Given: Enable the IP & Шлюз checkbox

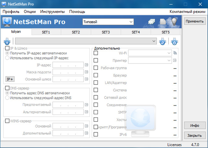Looking at the screenshot, I should [x=7, y=48].
